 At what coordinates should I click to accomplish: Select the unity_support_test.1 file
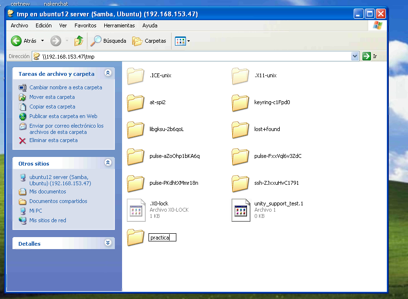(x=240, y=210)
